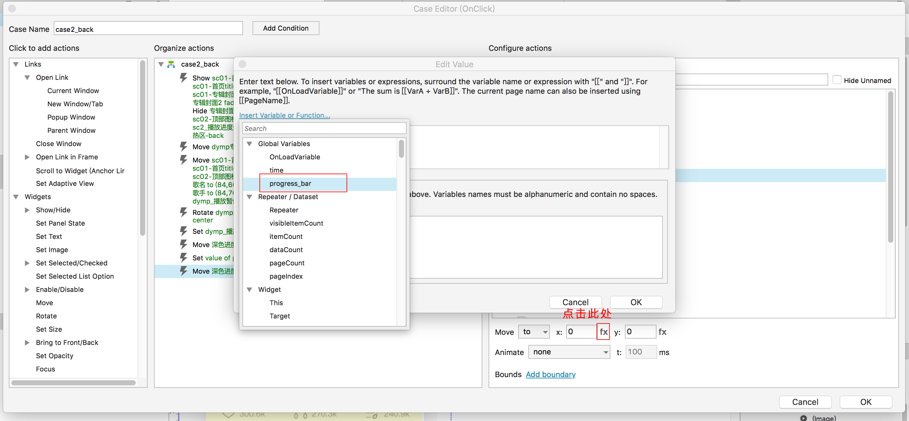
Task: Collapse the Links action group
Action: point(16,64)
